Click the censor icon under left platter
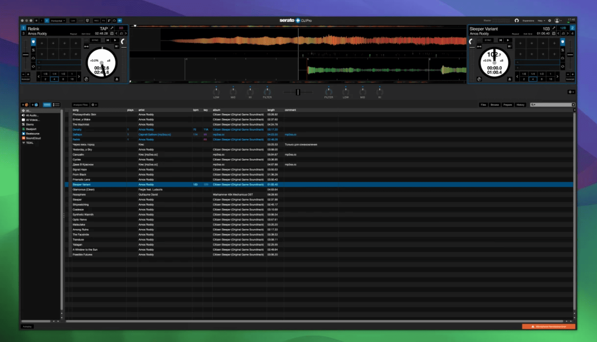 pyautogui.click(x=86, y=79)
